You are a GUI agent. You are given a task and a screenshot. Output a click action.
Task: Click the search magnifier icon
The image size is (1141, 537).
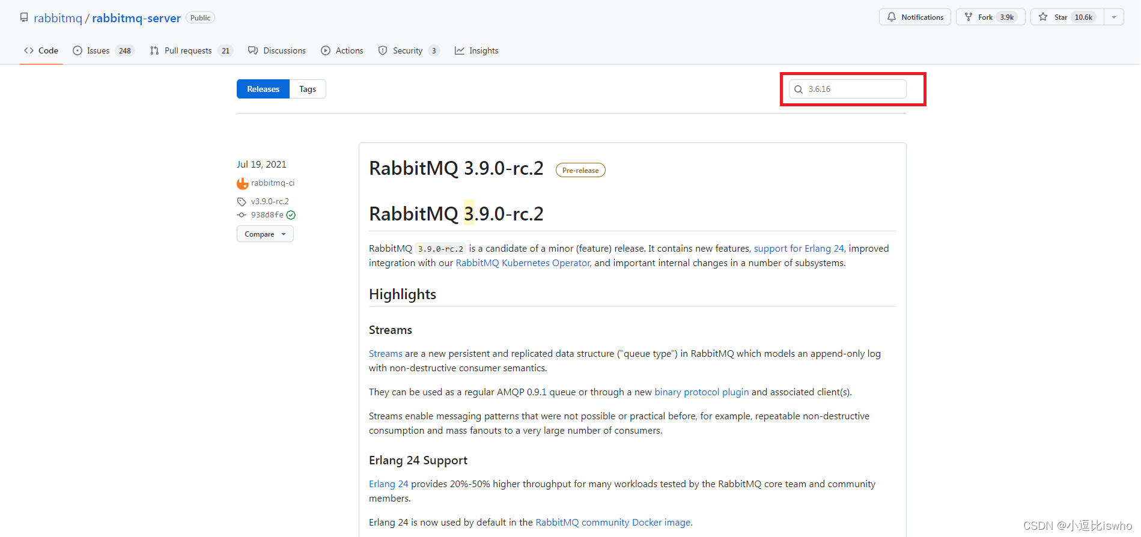799,89
